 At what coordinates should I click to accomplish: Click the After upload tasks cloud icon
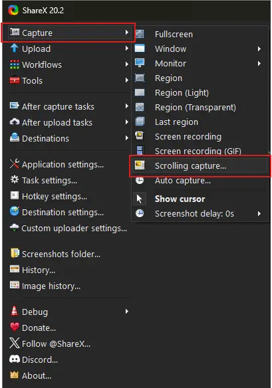(x=15, y=122)
